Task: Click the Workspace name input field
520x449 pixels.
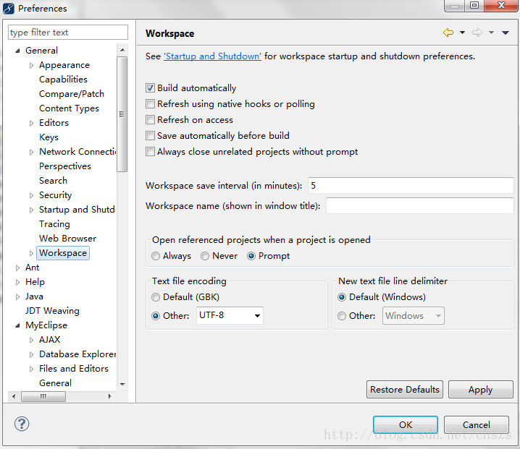Action: 419,205
